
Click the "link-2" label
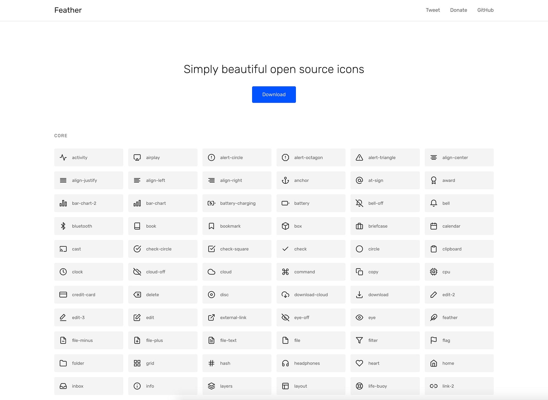point(448,386)
